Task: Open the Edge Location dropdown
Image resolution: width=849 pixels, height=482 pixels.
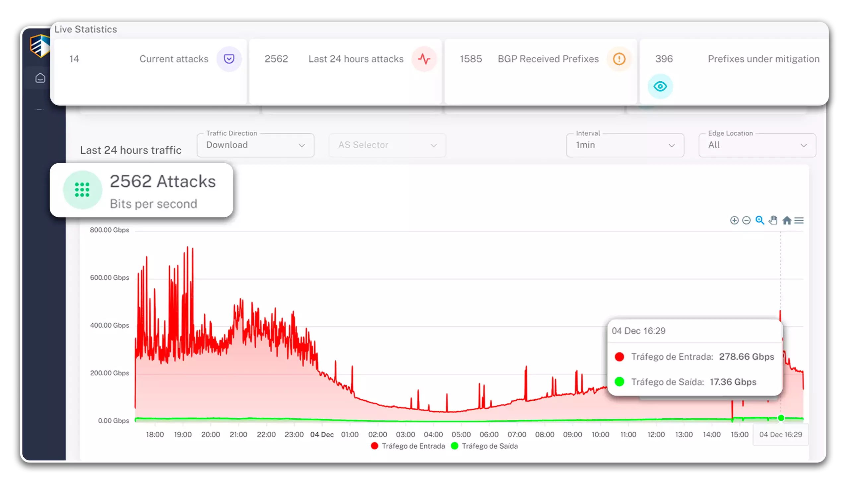Action: click(757, 145)
